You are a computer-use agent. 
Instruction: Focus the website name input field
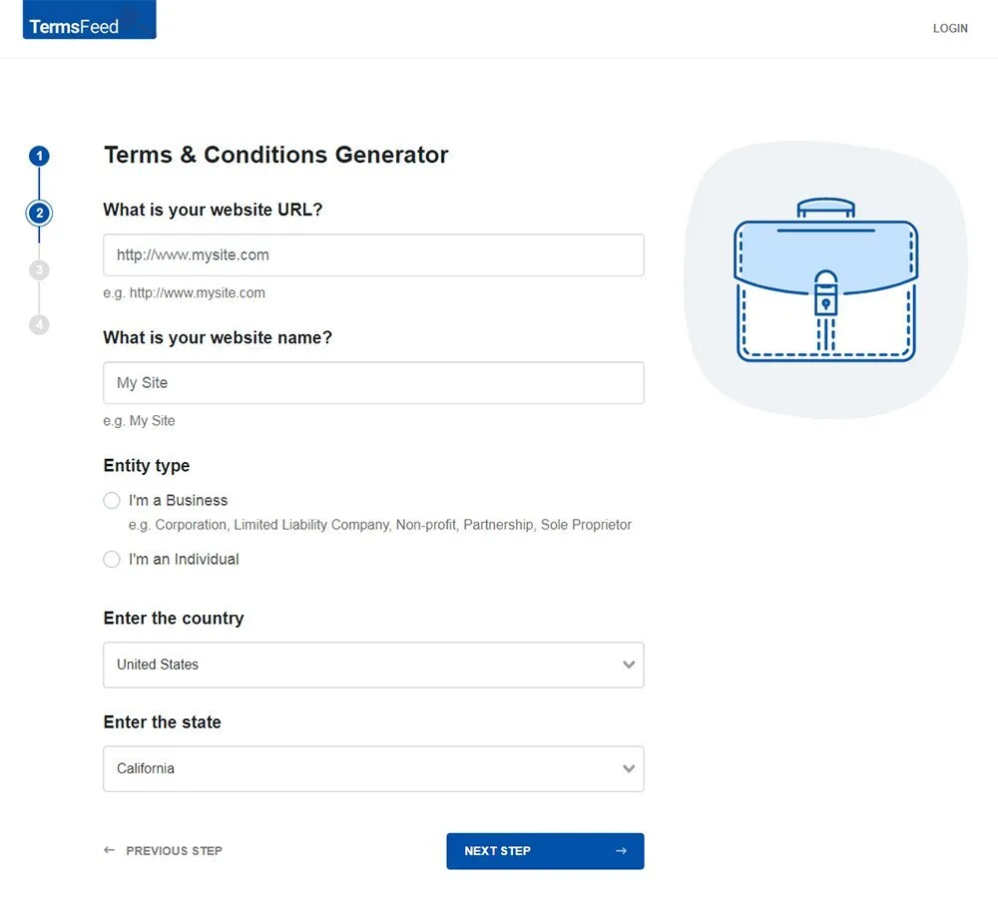click(x=373, y=382)
